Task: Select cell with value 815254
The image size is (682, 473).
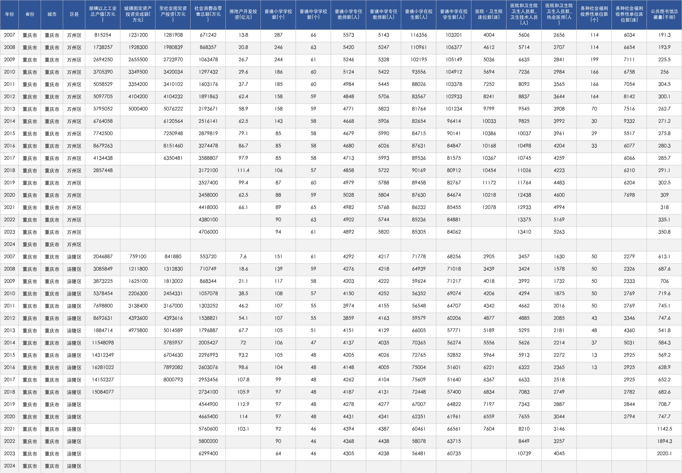Action: click(103, 35)
